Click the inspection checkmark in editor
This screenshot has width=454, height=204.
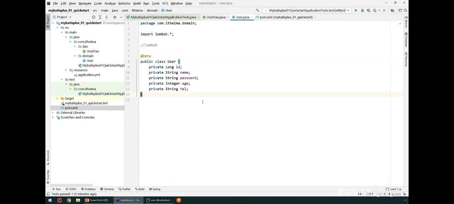coord(400,23)
